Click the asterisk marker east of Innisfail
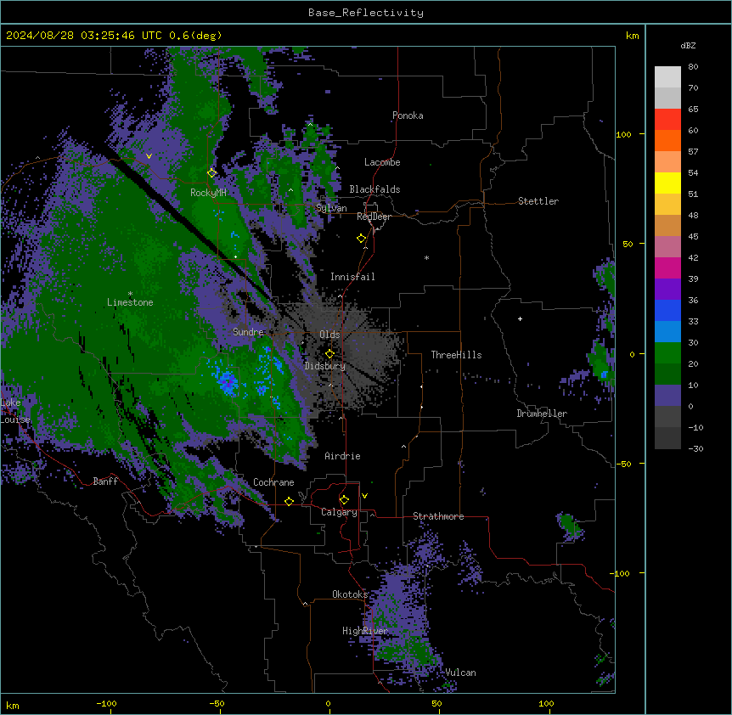The height and width of the screenshot is (715, 732). point(426,257)
